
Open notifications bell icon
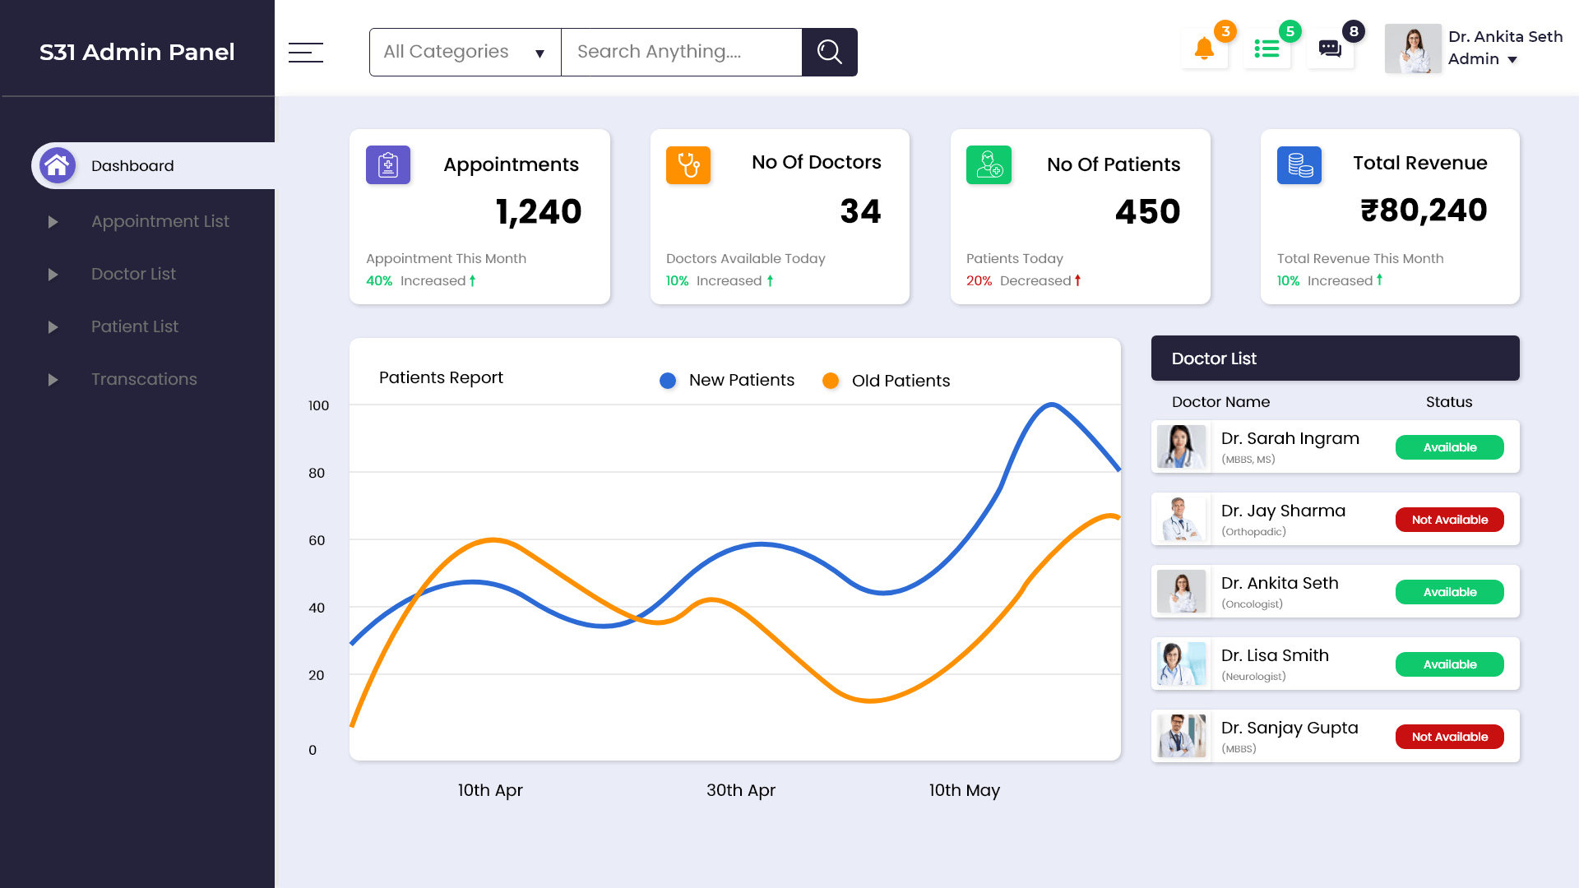[x=1205, y=49]
